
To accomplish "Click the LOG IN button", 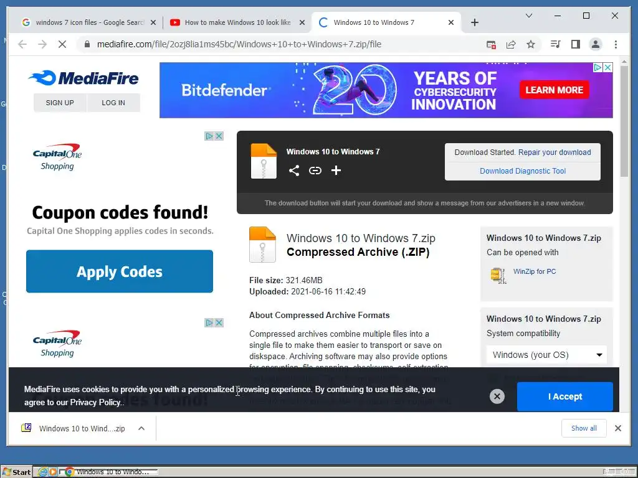I will [x=113, y=103].
